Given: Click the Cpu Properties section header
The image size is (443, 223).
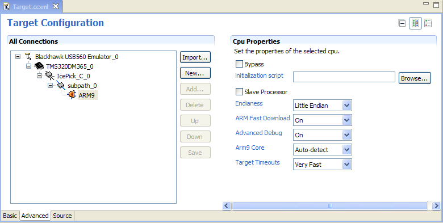Looking at the screenshot, I should coord(256,41).
